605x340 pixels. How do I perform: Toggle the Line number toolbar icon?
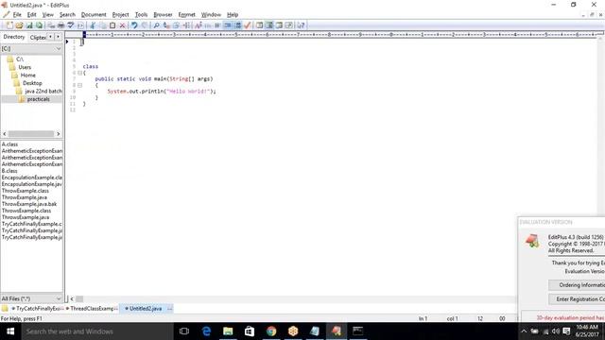coord(237,25)
